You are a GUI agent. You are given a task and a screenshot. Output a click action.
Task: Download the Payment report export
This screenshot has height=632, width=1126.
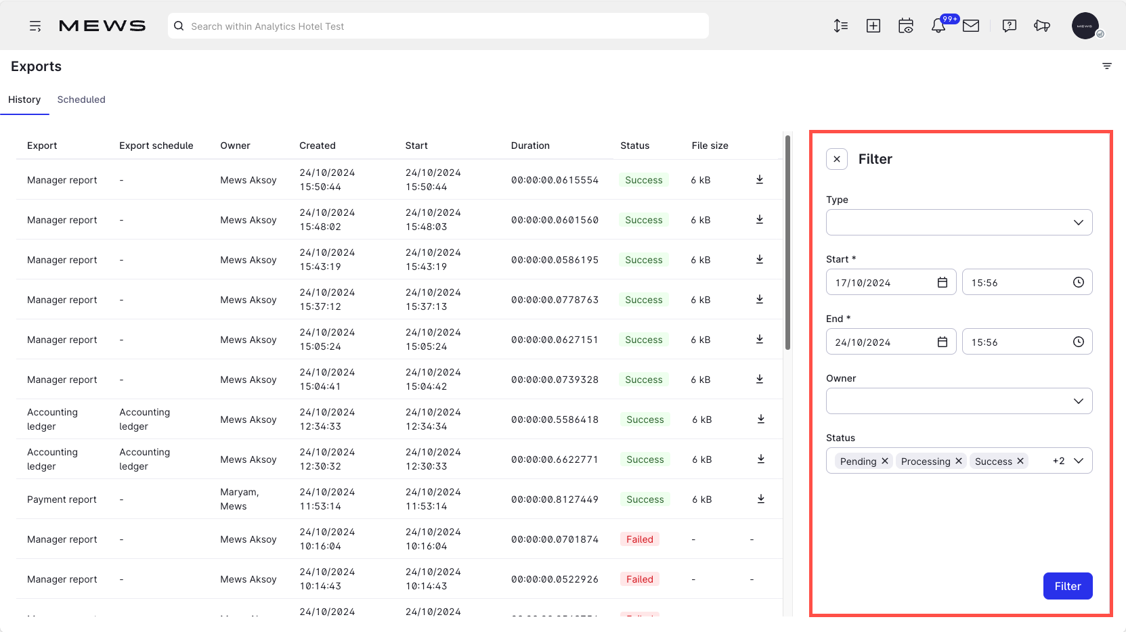coord(761,499)
